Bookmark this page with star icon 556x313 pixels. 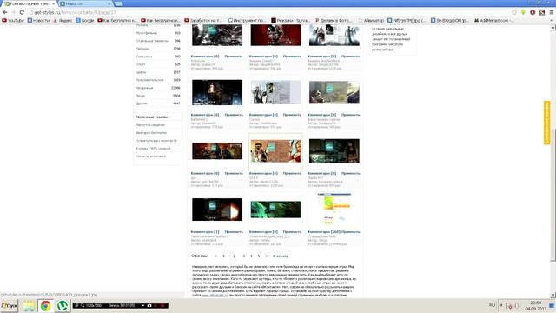(514, 12)
